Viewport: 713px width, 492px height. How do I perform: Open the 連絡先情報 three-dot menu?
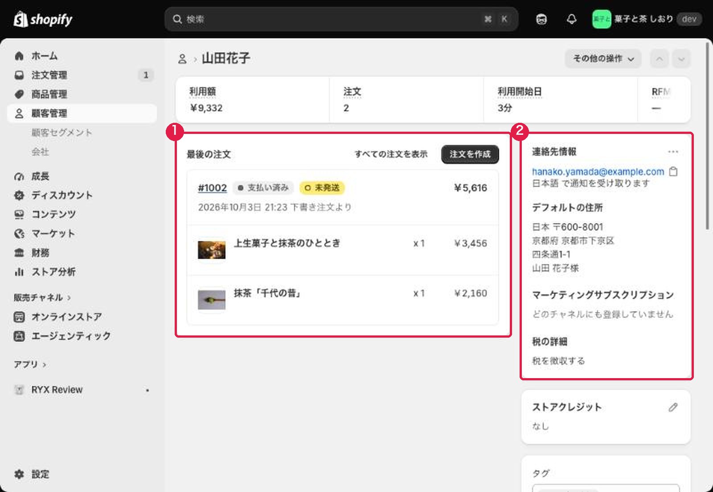click(673, 152)
